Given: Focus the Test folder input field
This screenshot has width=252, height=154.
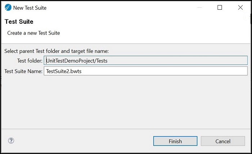Looking at the screenshot, I should [145, 60].
